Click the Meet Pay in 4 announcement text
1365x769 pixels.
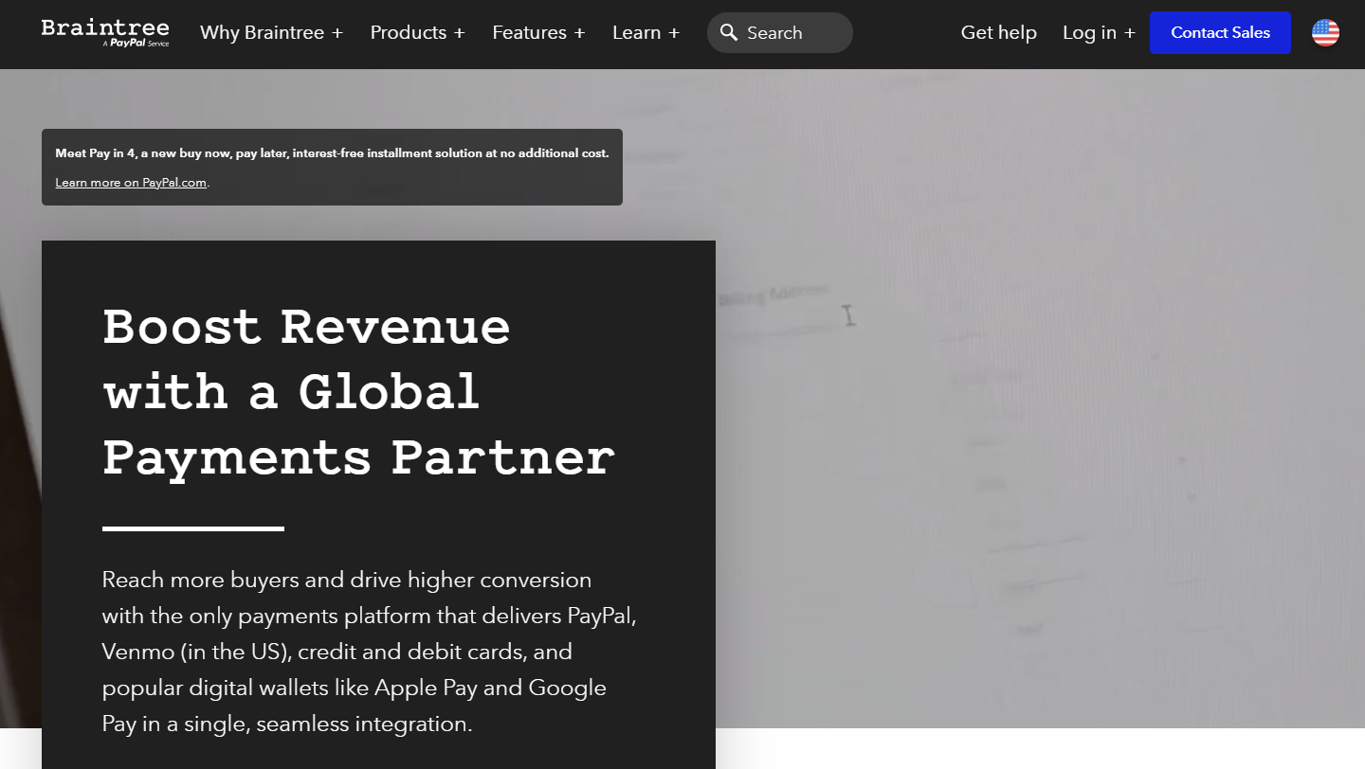tap(332, 153)
